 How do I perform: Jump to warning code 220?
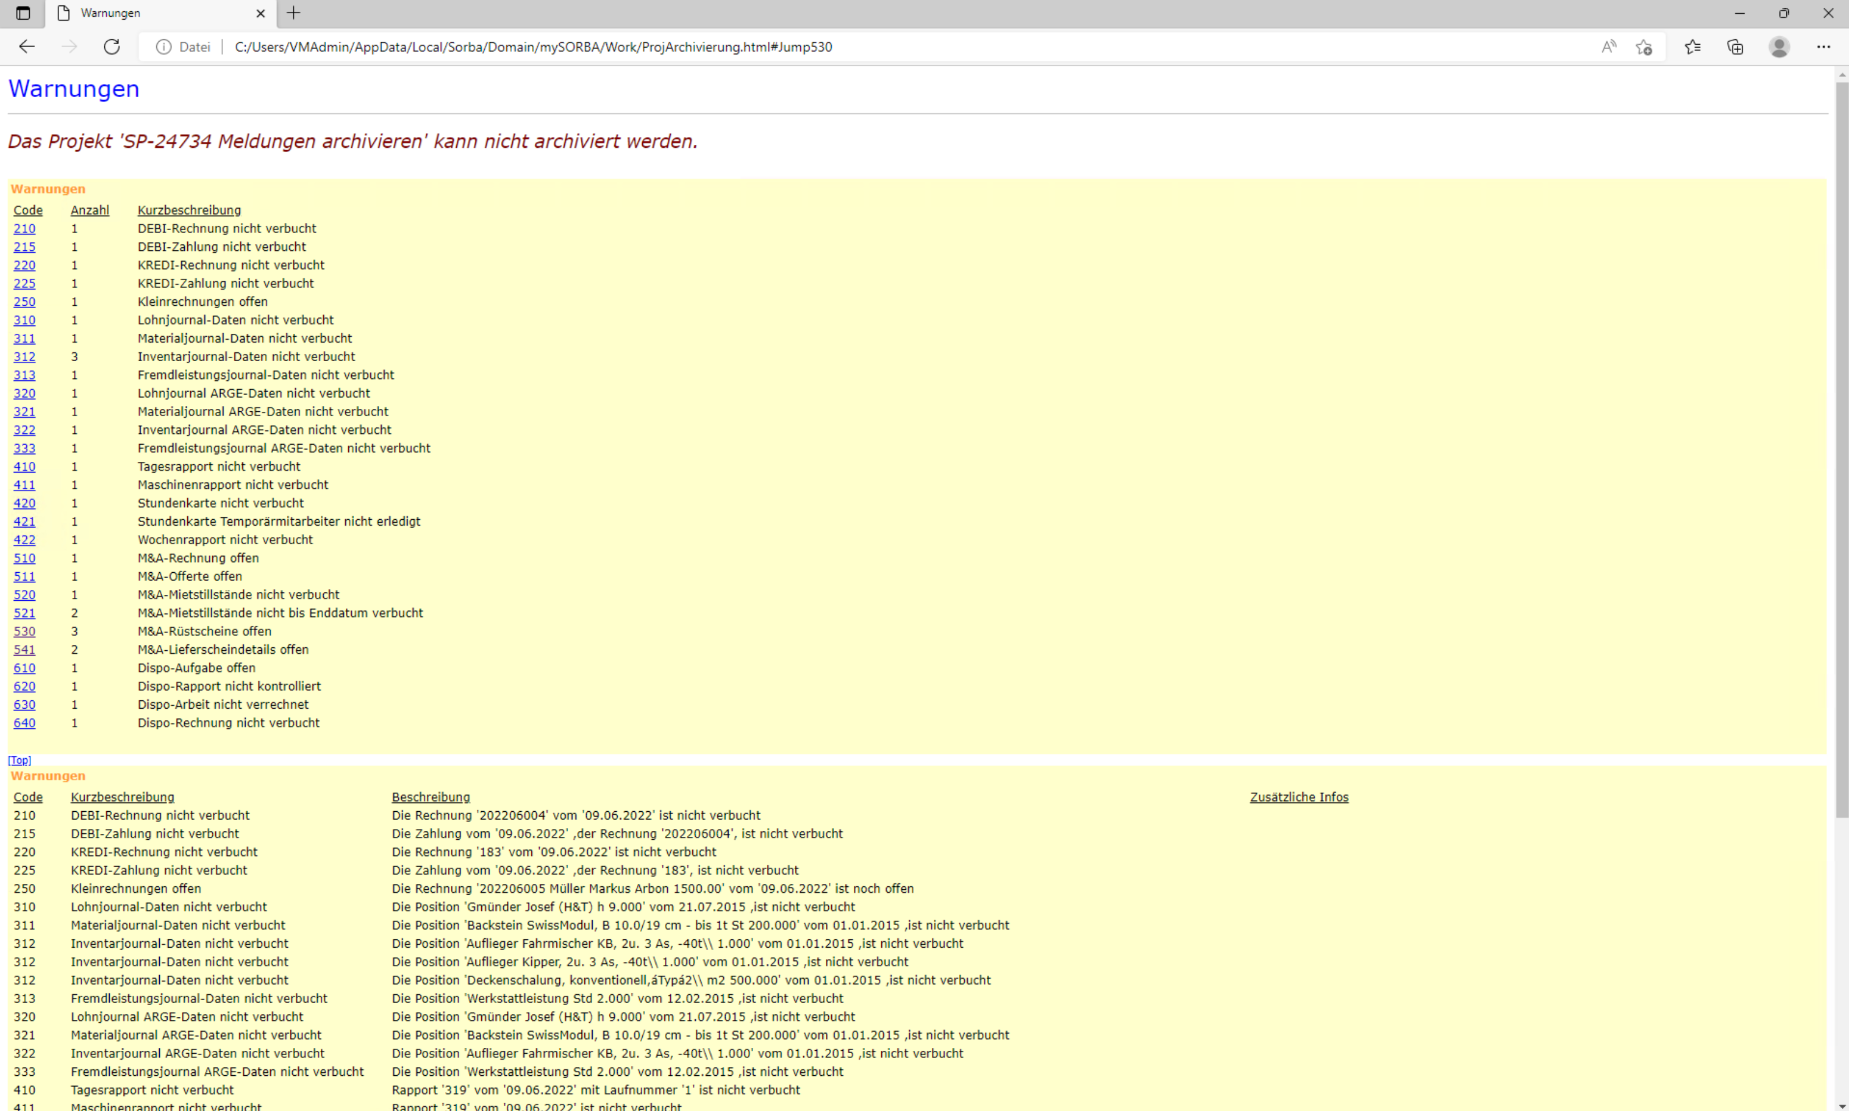(x=24, y=265)
